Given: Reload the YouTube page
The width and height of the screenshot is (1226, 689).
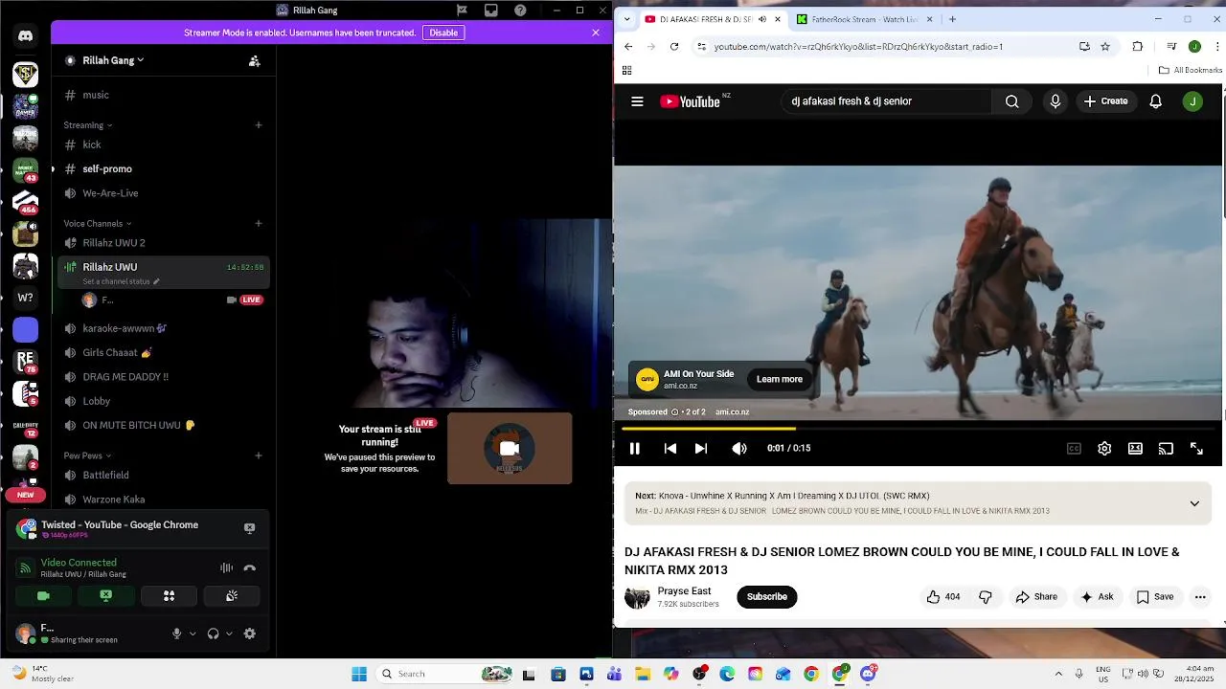Looking at the screenshot, I should [x=674, y=46].
